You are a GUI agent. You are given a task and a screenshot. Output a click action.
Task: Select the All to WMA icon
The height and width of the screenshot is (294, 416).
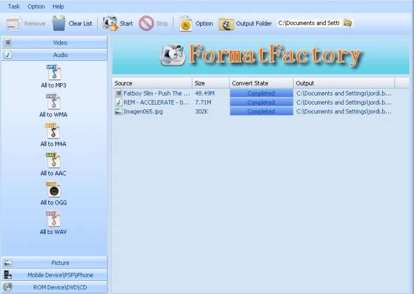point(53,102)
